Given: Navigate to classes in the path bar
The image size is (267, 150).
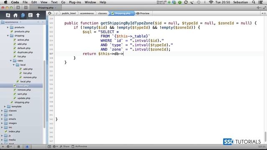Looking at the screenshot, I should click(102, 13).
